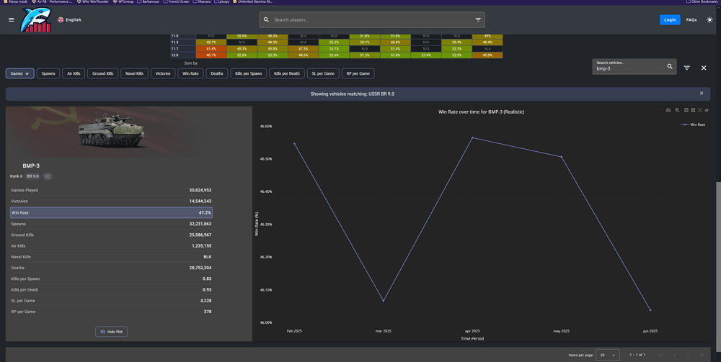Viewport: 721px width, 362px height.
Task: Sort vehicles by Kills per Spawn
Action: coord(249,73)
